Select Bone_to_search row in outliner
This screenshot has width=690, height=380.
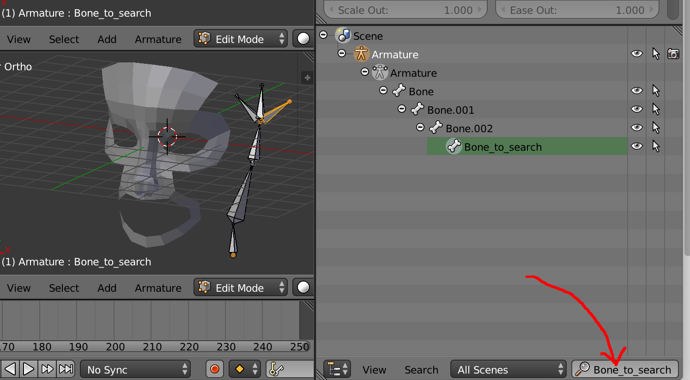527,147
